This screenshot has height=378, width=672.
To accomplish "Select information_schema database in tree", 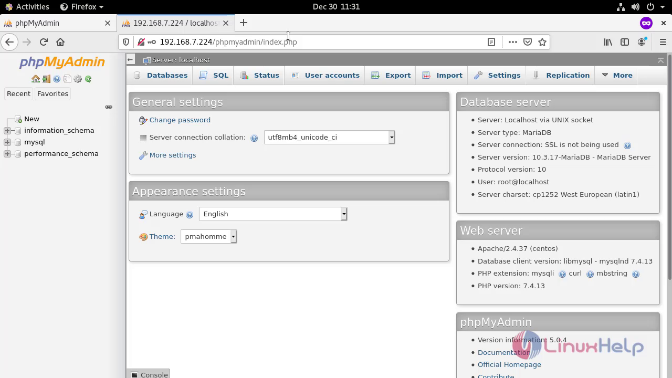I will tap(59, 131).
